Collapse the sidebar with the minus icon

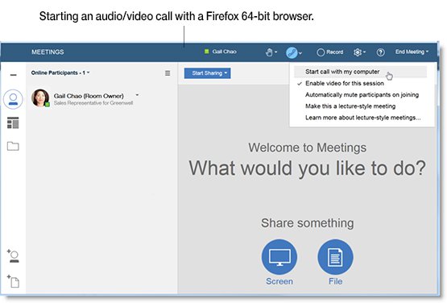[x=13, y=75]
